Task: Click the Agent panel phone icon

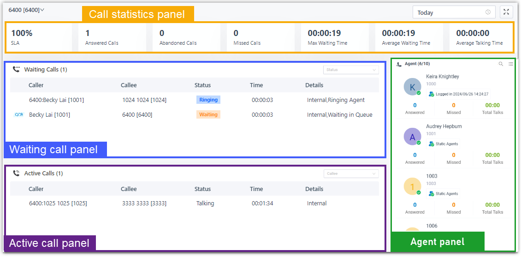Action: coord(399,64)
